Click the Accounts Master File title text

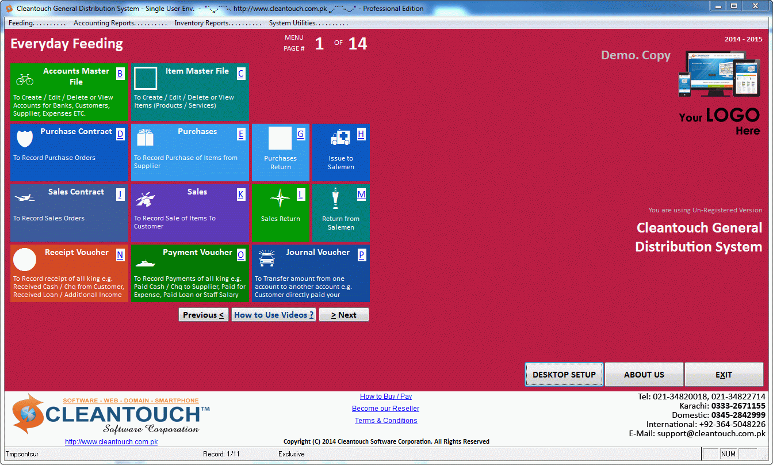(x=76, y=77)
